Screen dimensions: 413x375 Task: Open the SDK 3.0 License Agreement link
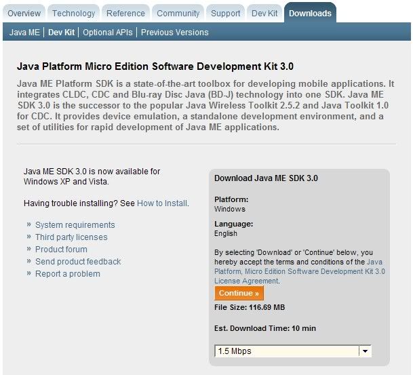pos(300,271)
